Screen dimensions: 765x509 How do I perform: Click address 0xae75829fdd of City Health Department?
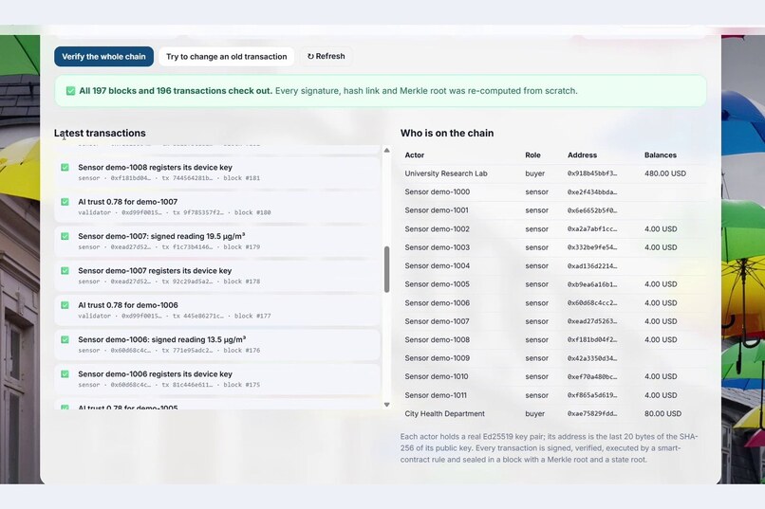point(592,413)
